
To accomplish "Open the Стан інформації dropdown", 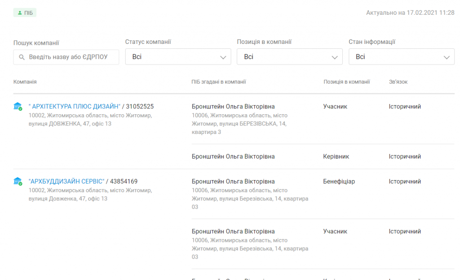I will pos(401,57).
